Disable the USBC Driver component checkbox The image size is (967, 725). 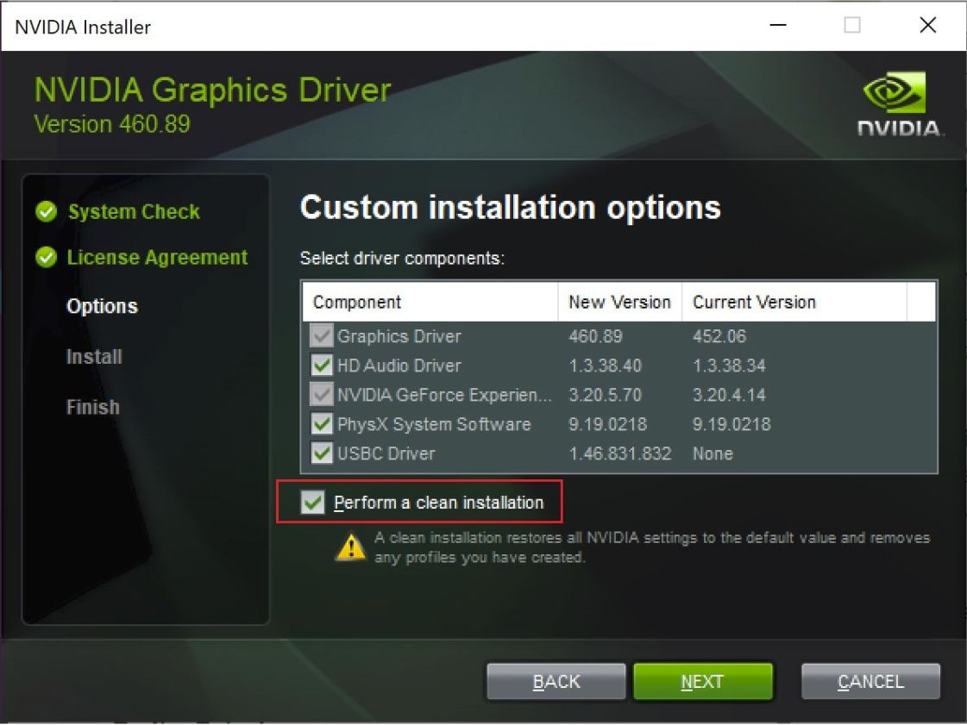pyautogui.click(x=322, y=453)
